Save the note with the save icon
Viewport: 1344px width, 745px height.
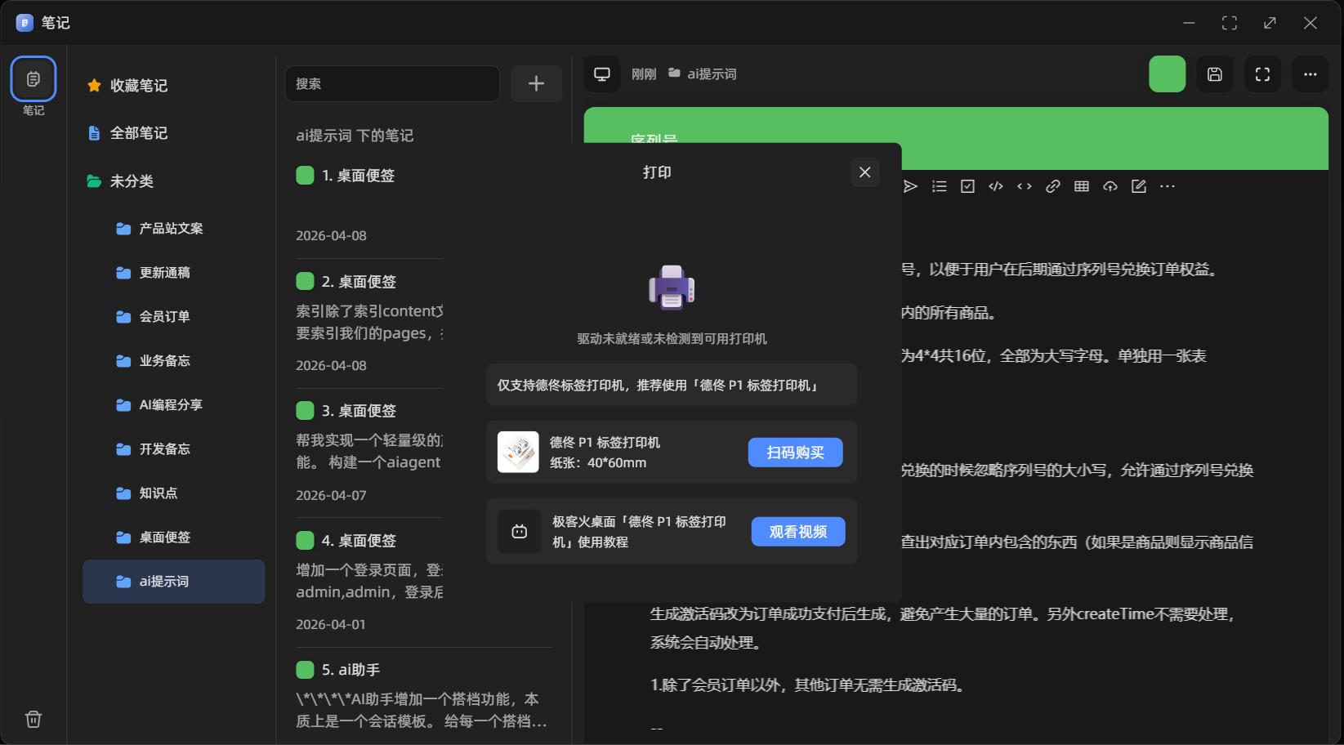[x=1215, y=74]
